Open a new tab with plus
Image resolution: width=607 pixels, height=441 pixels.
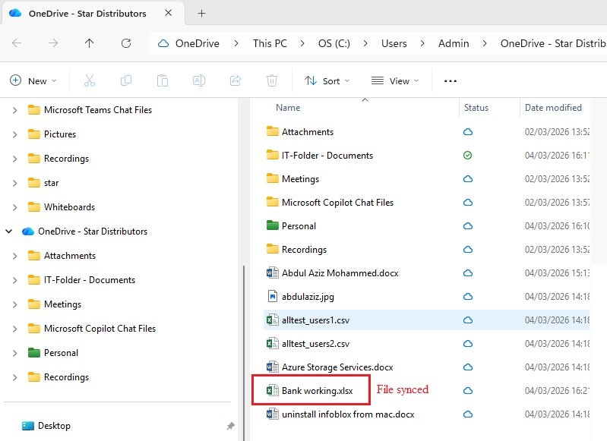tap(201, 13)
